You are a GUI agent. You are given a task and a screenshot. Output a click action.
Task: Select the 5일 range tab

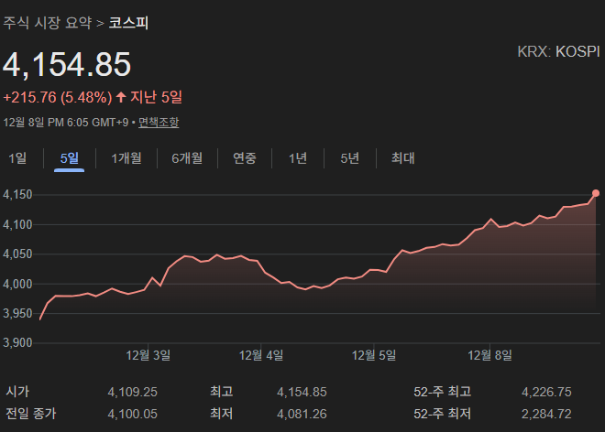(69, 158)
